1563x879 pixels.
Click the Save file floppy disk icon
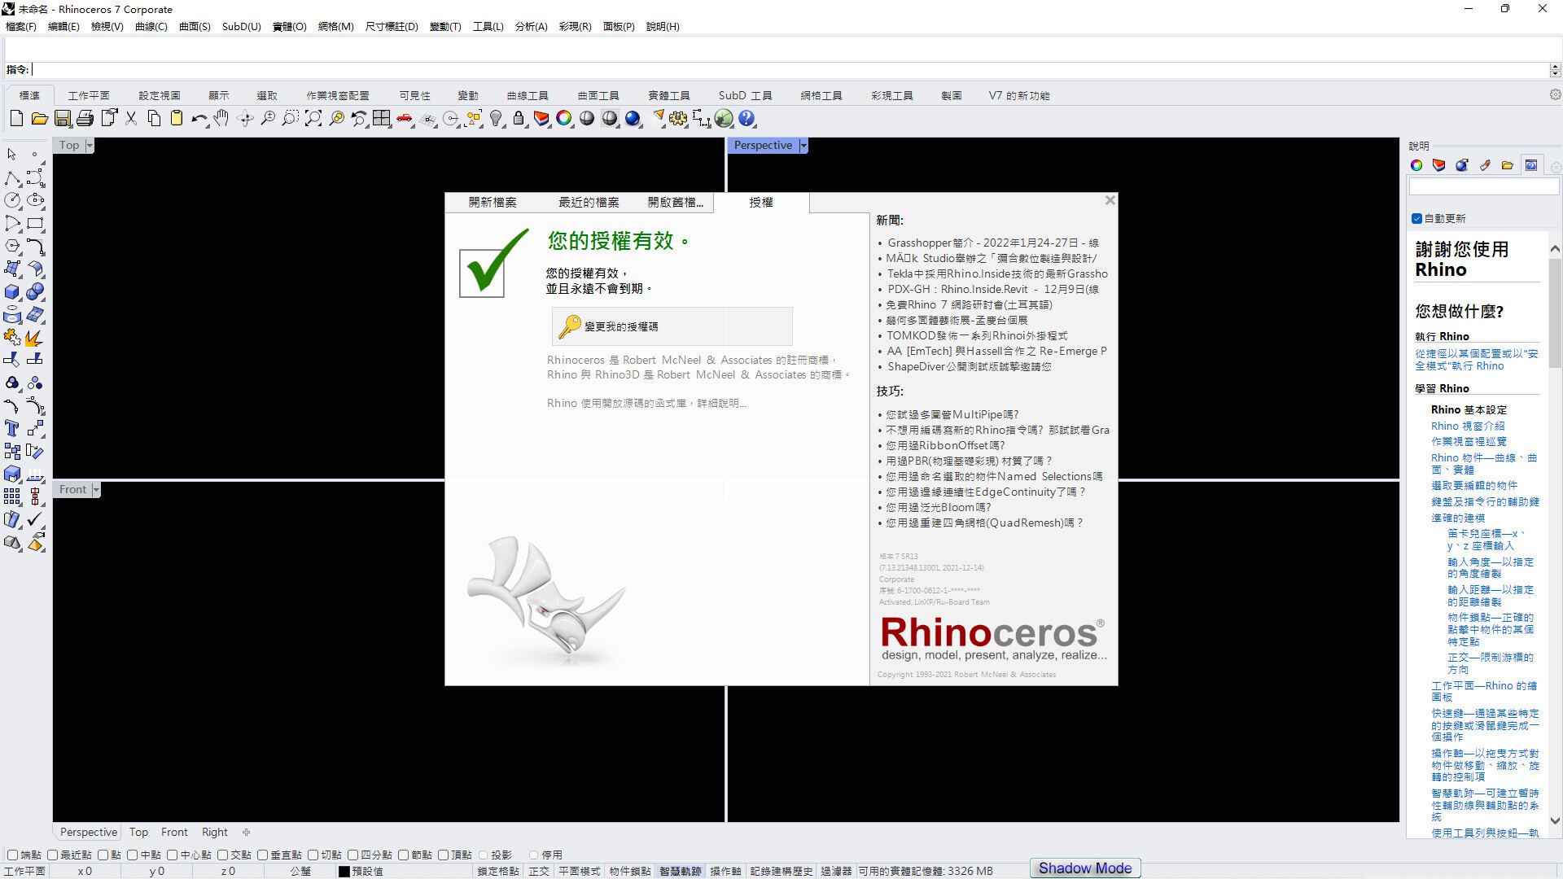63,119
